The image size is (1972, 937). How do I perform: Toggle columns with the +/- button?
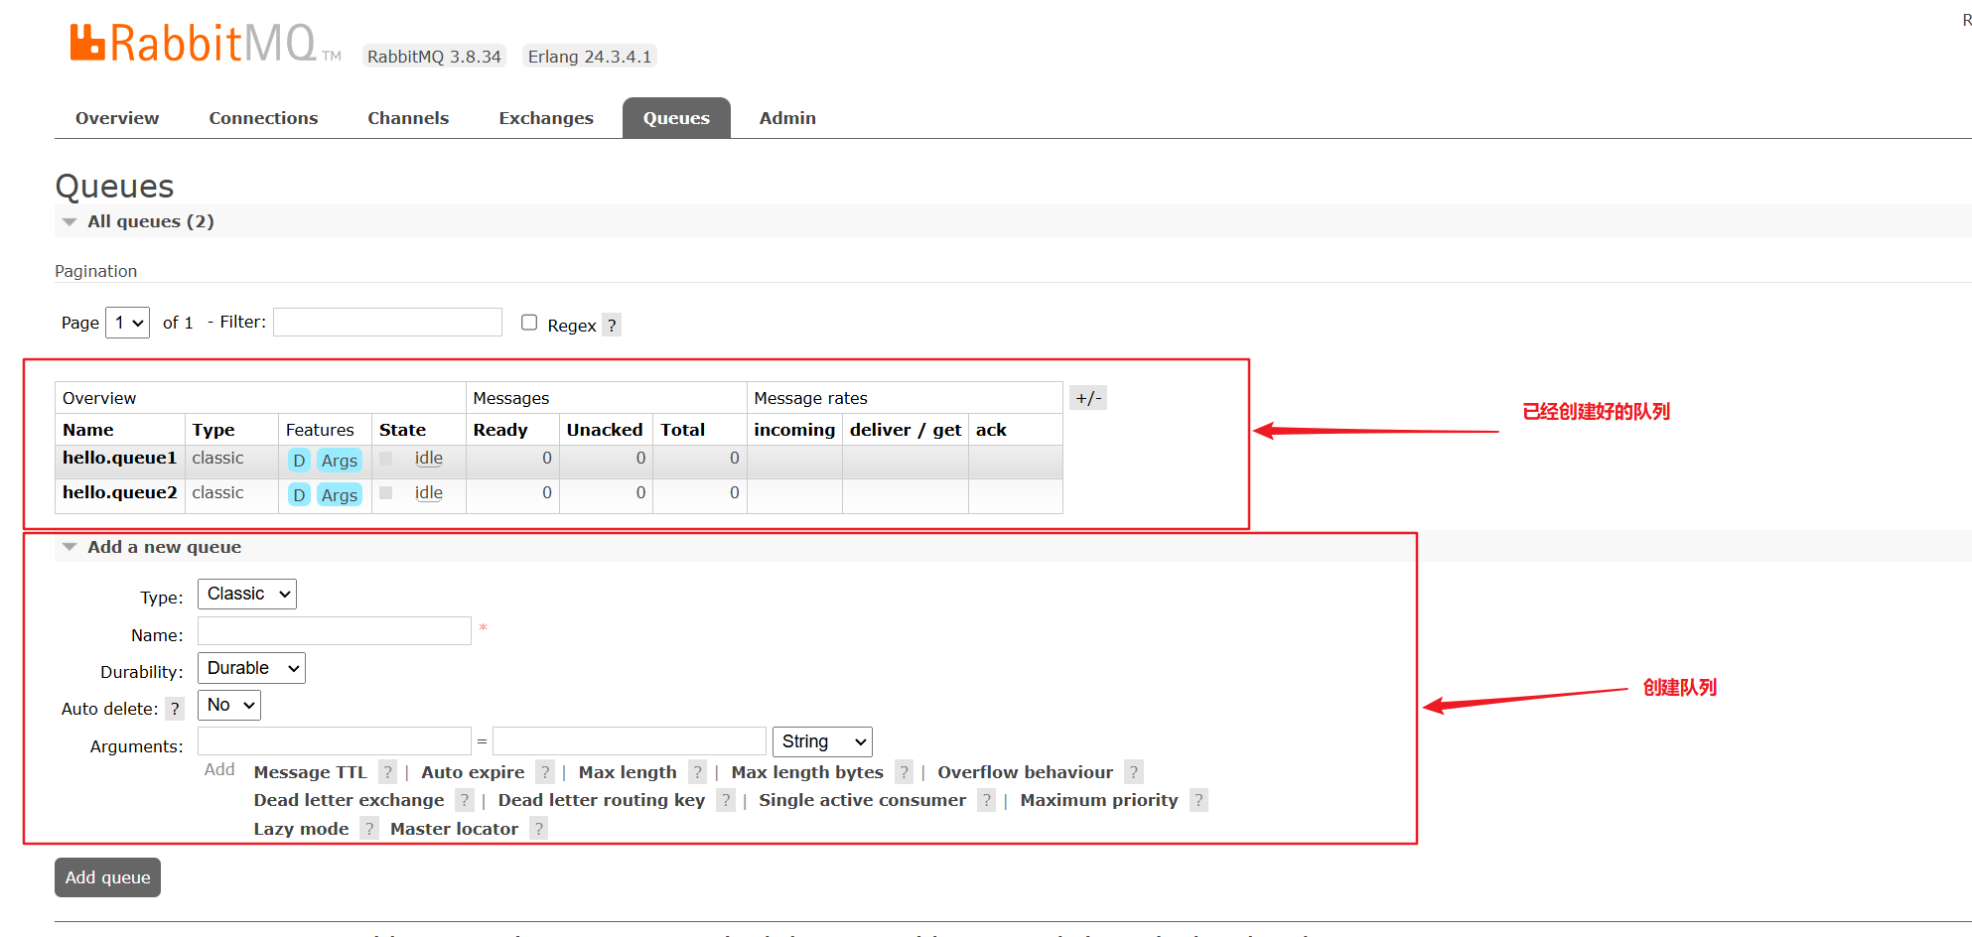pos(1088,398)
